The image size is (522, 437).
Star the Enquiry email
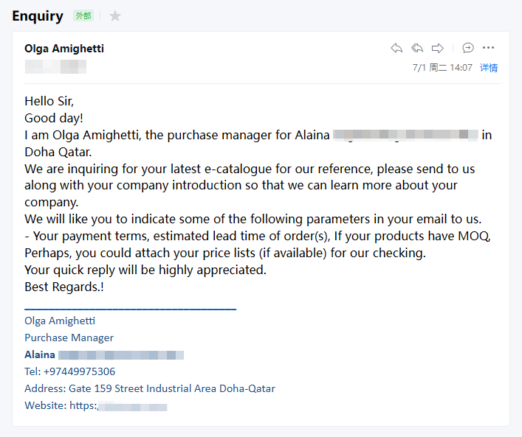point(115,15)
